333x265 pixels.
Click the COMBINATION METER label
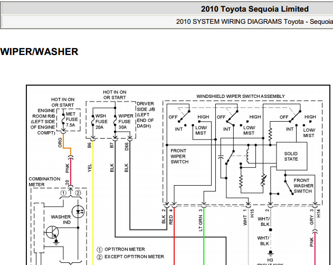tap(44, 181)
